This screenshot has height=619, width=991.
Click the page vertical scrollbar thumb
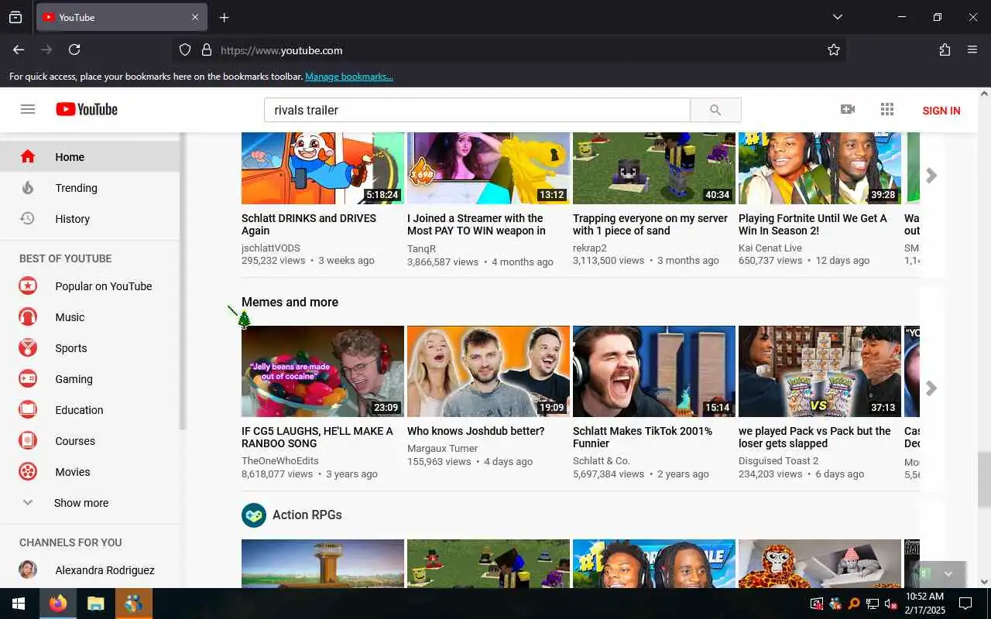click(985, 480)
